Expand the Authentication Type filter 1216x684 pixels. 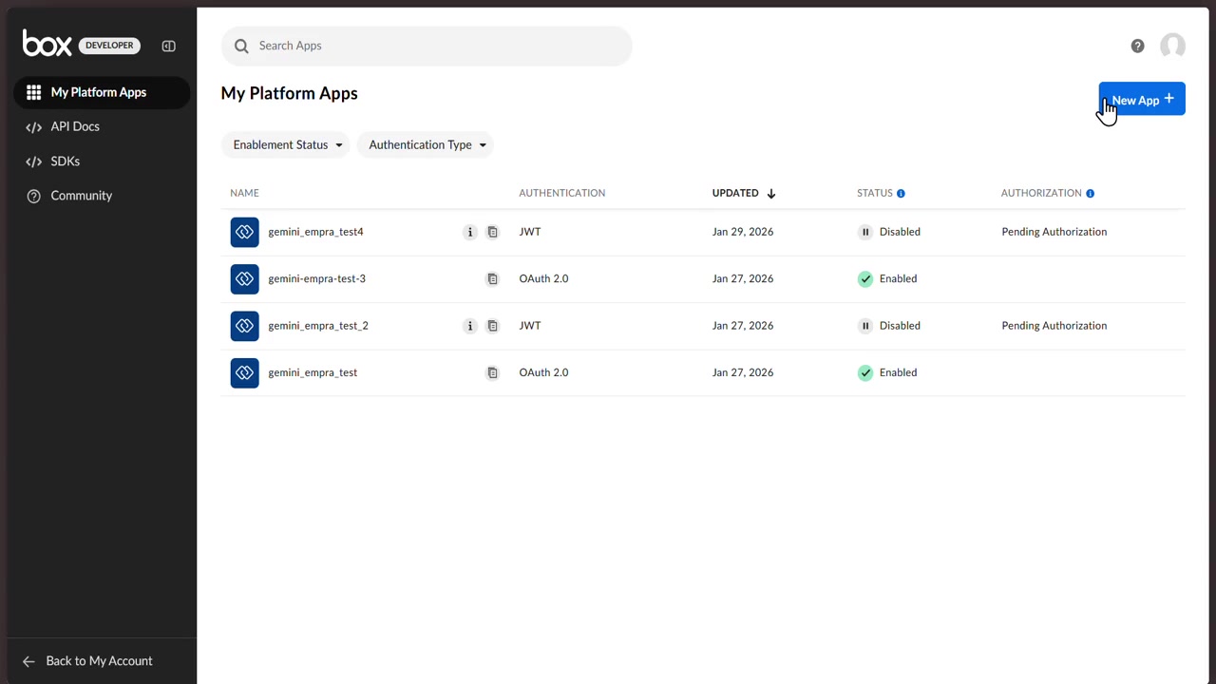tap(426, 145)
